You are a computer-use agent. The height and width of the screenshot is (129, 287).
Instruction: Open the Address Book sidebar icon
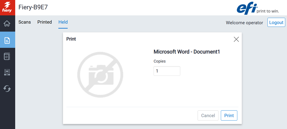pos(7,57)
